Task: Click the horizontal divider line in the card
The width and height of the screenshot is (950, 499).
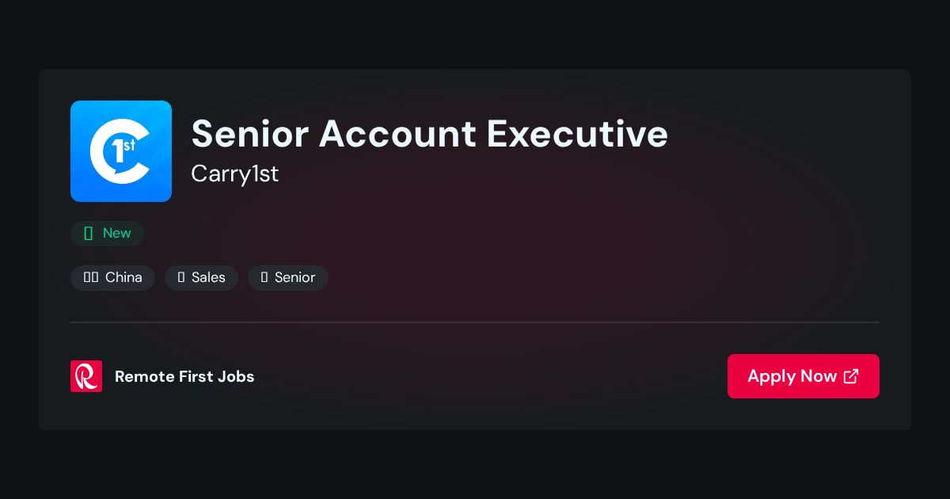Action: [475, 322]
